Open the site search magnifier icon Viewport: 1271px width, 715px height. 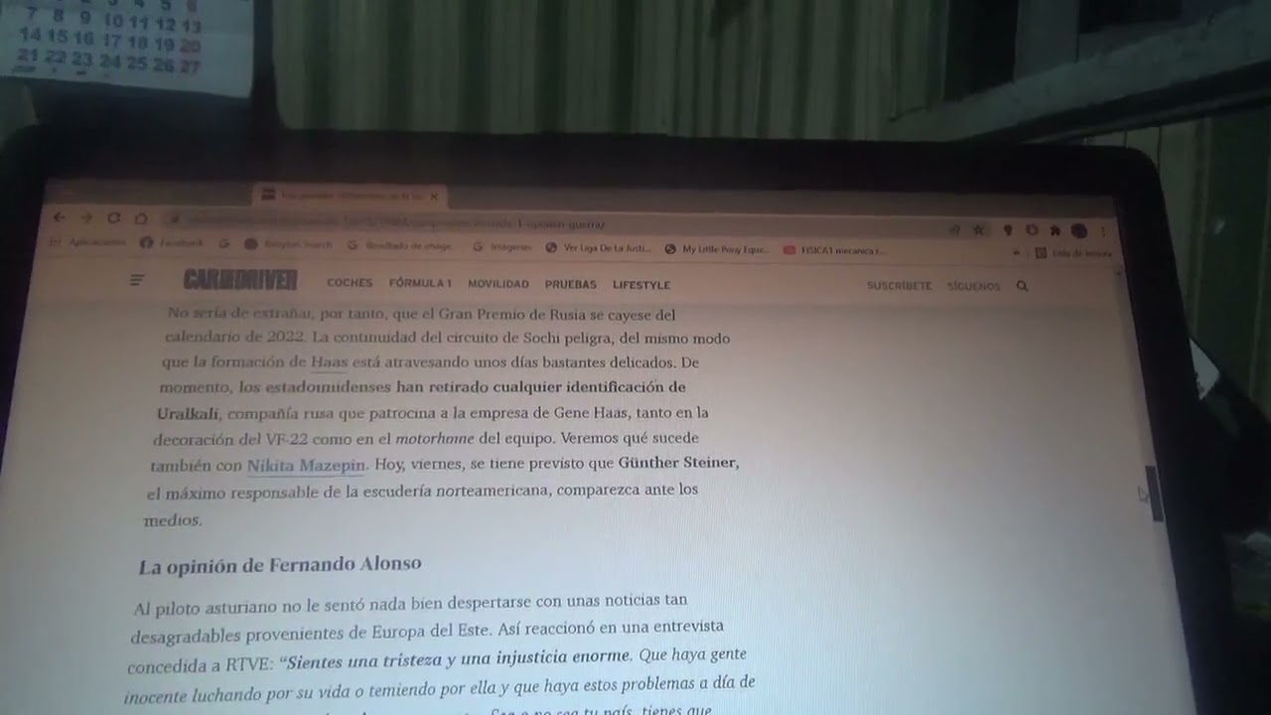1022,286
